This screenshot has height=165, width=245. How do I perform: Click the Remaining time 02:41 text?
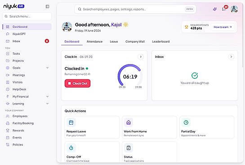(x=77, y=74)
